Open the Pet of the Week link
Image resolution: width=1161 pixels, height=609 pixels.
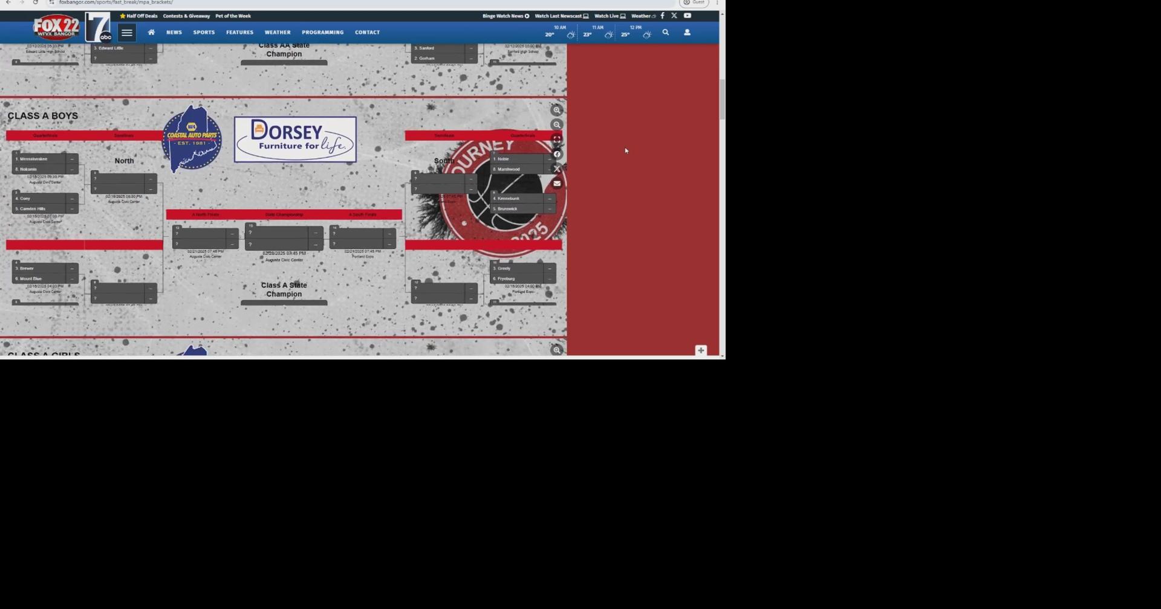tap(233, 16)
